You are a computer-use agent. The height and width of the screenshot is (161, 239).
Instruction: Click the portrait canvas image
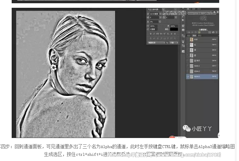(66, 74)
